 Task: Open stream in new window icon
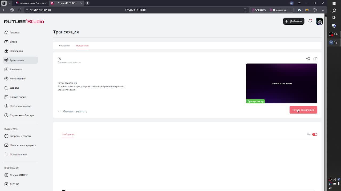(315, 59)
